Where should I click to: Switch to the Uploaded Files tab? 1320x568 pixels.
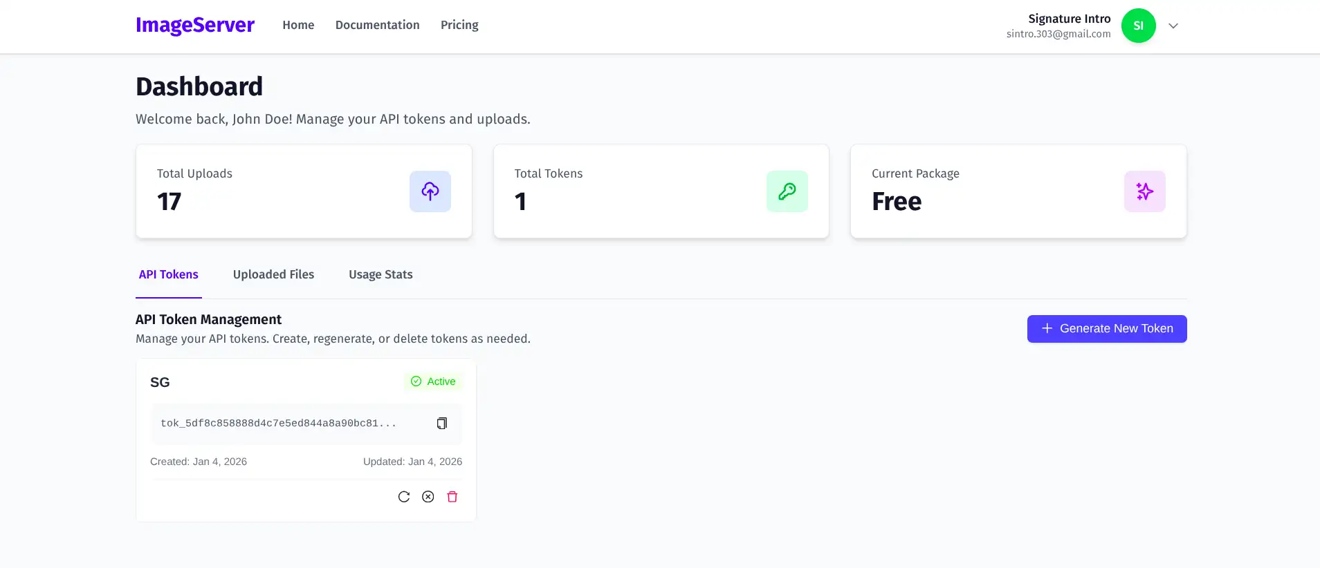pyautogui.click(x=273, y=275)
